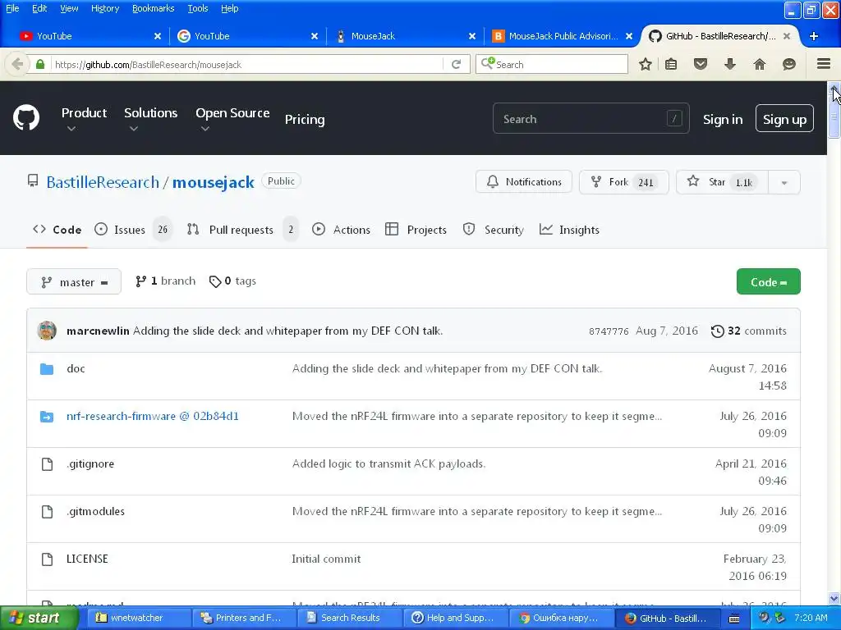Open the Windows start button

tap(39, 618)
